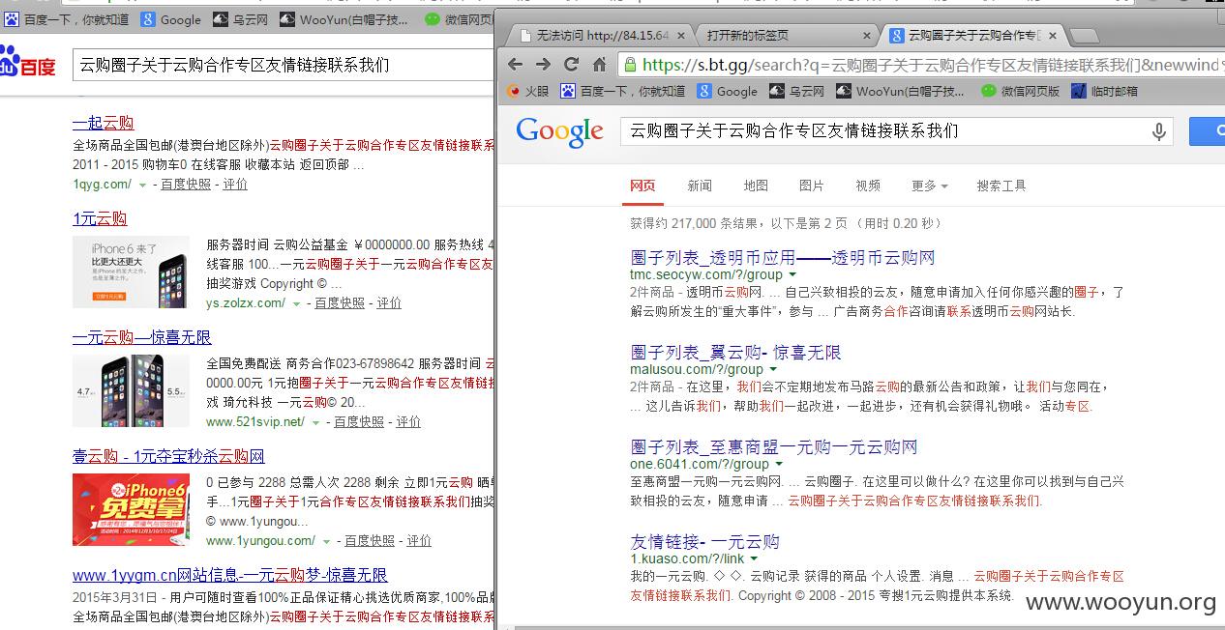Open Baidu result 1元云购
Screen dimensions: 1225x630
tap(100, 218)
